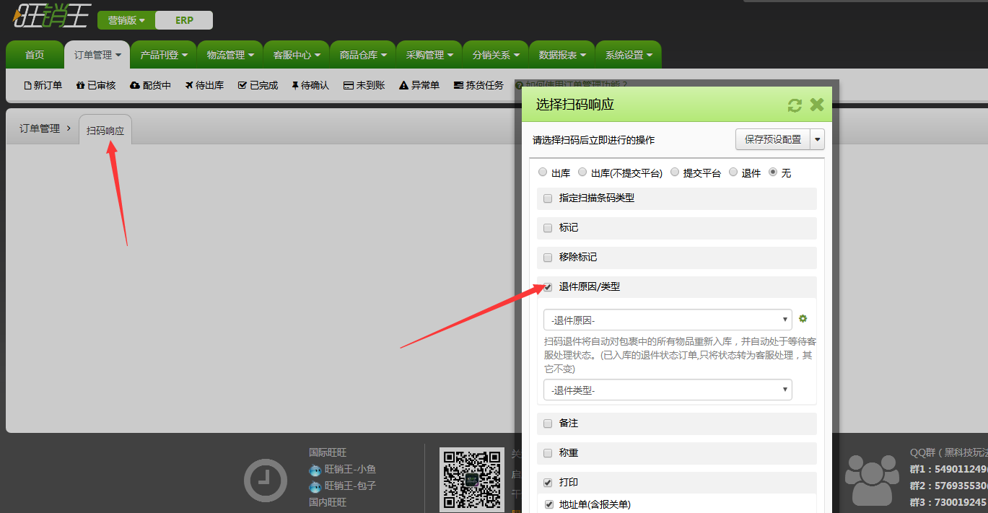Image resolution: width=988 pixels, height=513 pixels.
Task: Open the 已审核 order list
Action: click(95, 85)
